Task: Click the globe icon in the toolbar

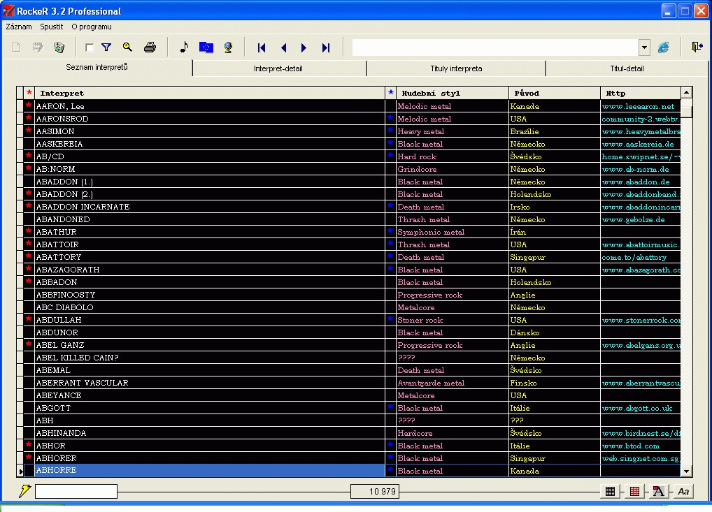Action: point(228,47)
